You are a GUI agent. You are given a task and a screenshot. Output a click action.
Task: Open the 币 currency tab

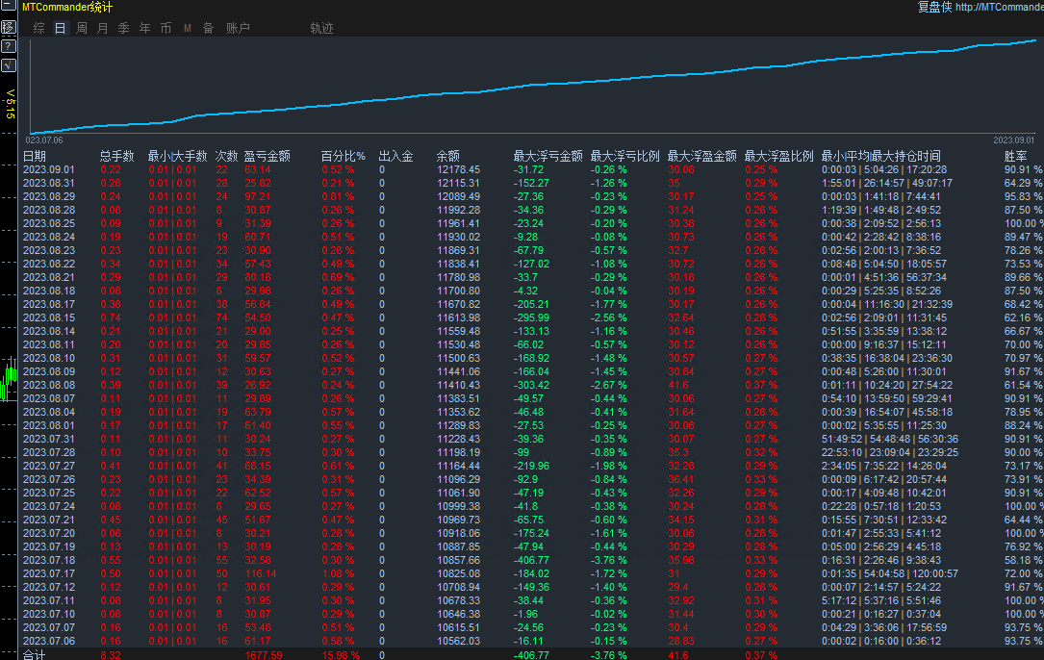tap(166, 28)
